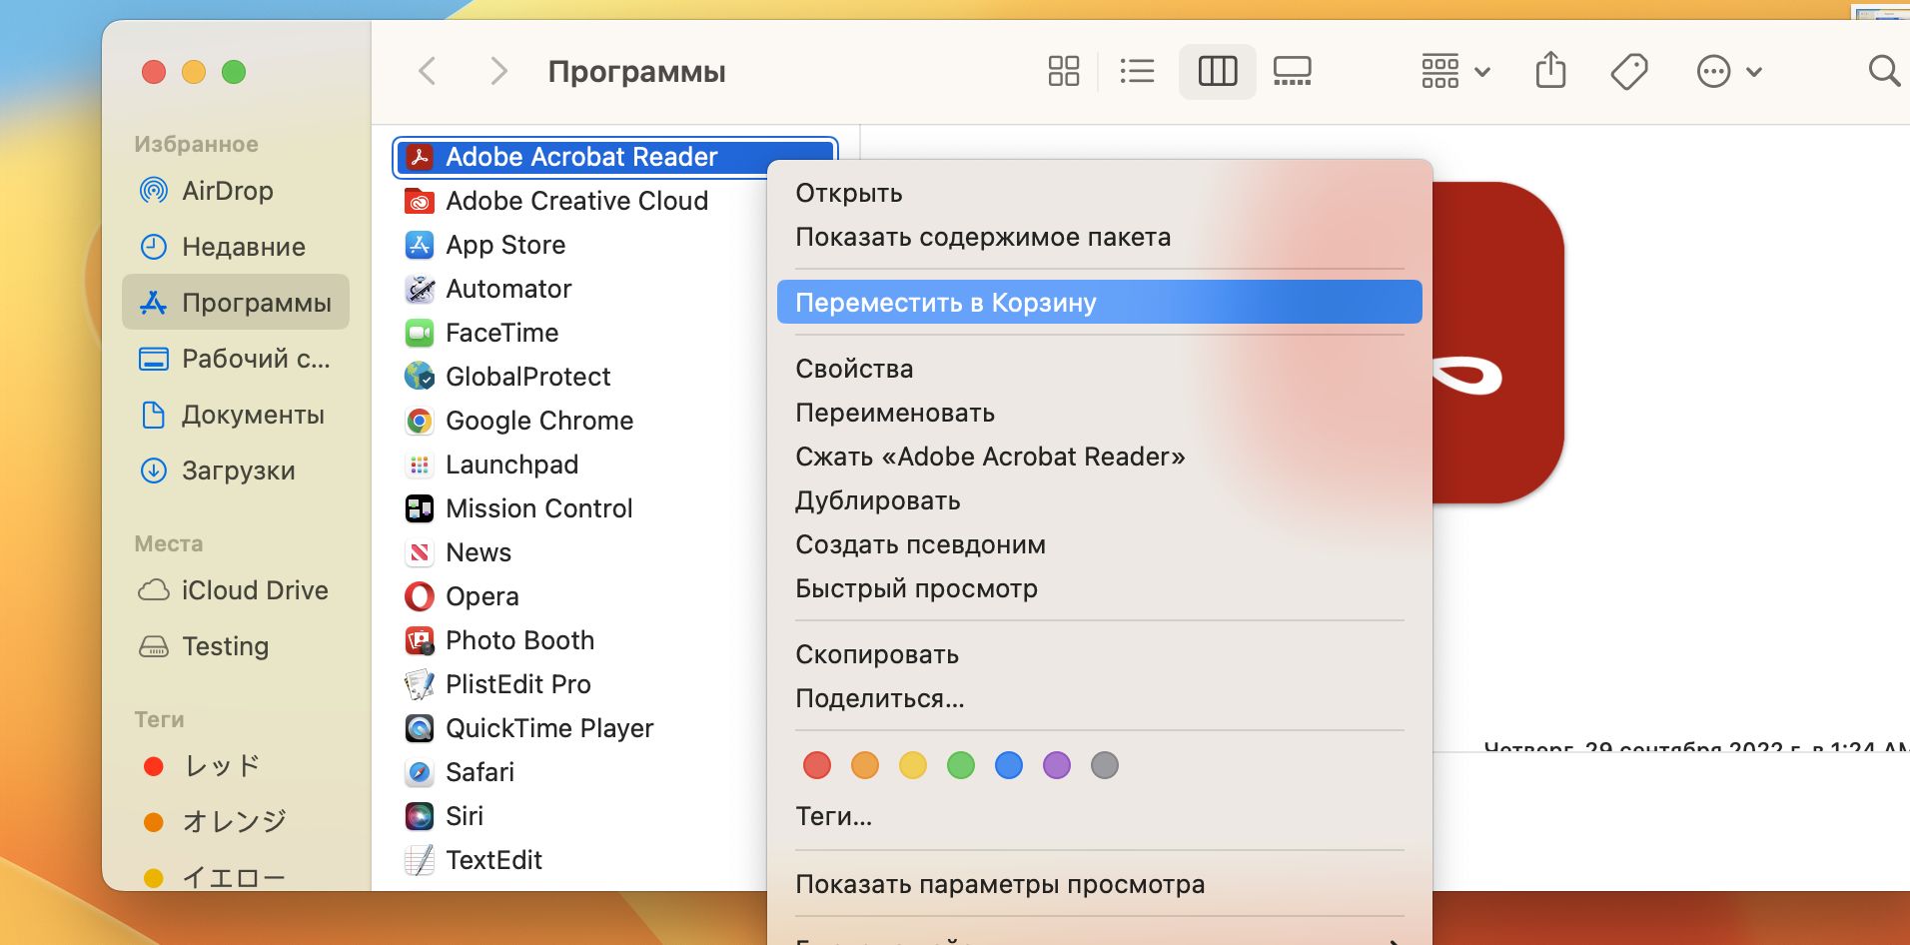Choose Быстрый просмотр
The width and height of the screenshot is (1910, 945).
1099,588
